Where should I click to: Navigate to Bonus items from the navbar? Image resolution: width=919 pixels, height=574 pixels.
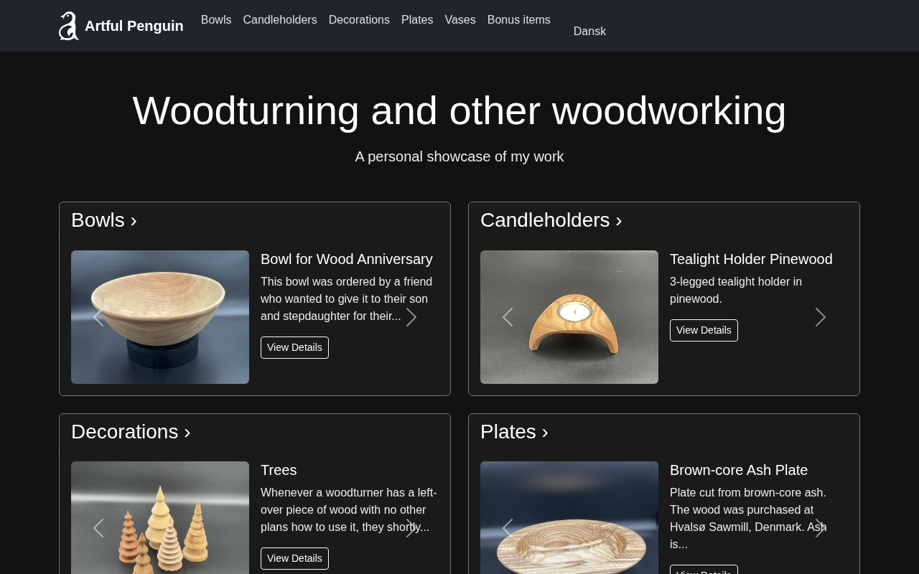[519, 20]
